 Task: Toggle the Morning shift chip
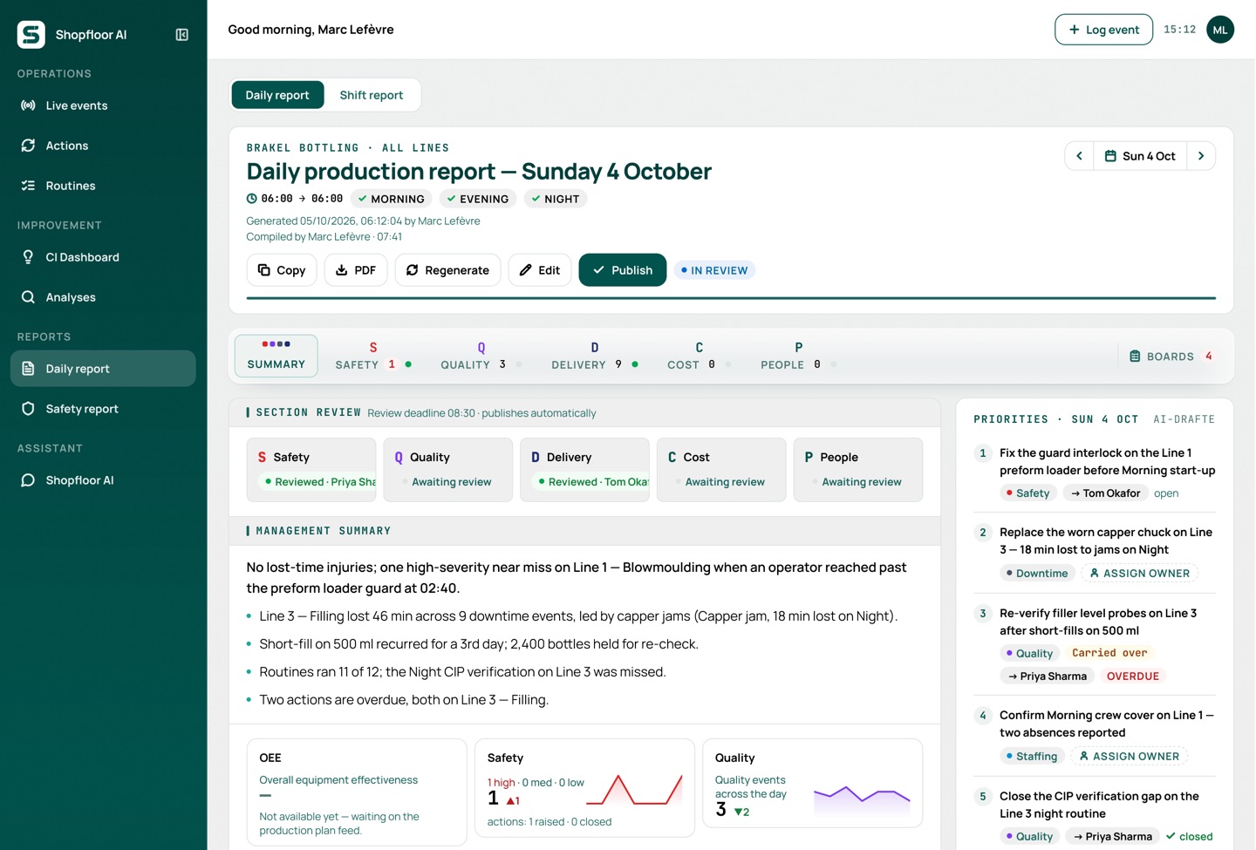(x=391, y=199)
